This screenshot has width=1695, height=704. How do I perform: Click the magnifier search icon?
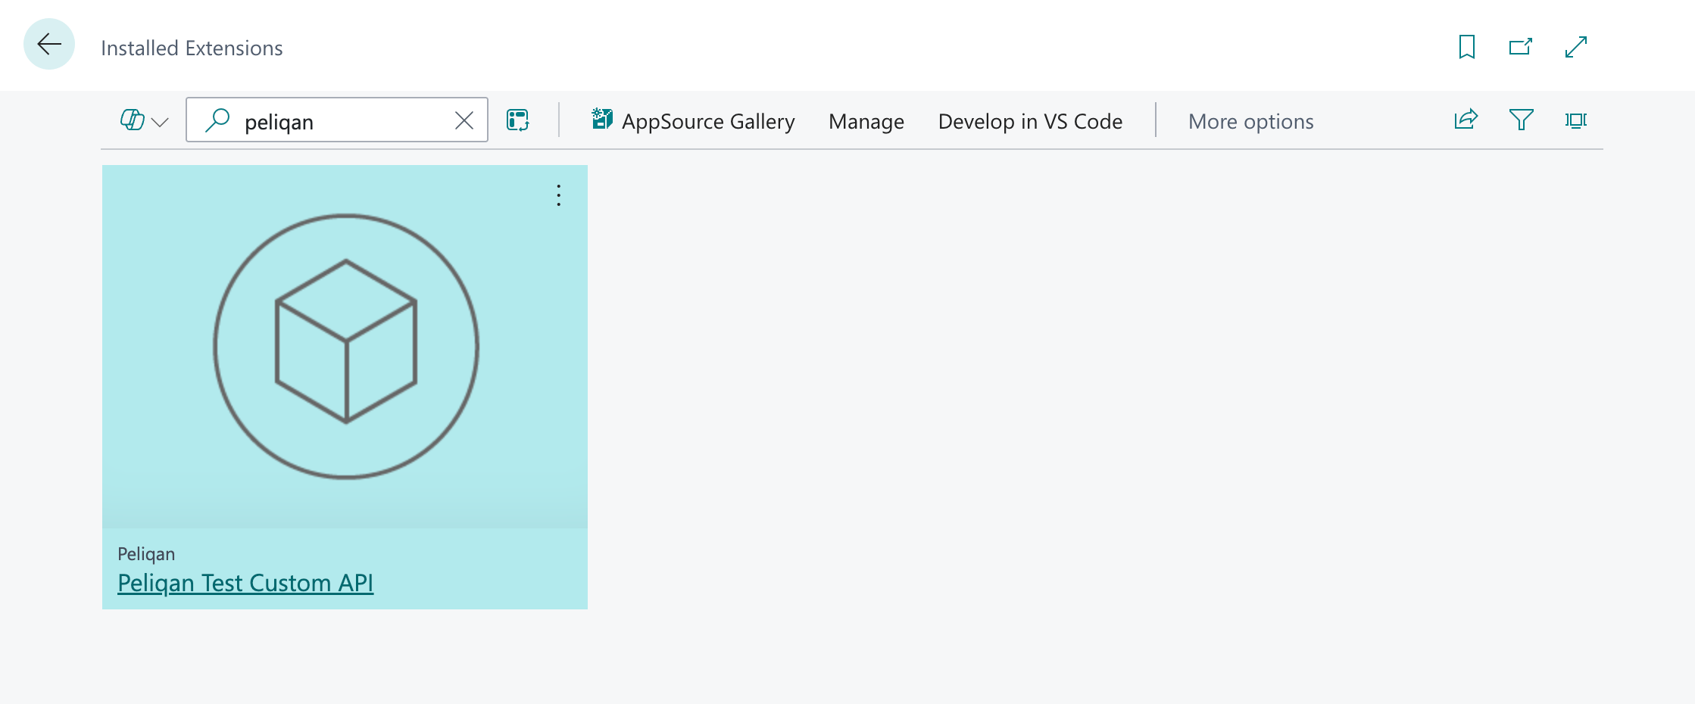217,120
